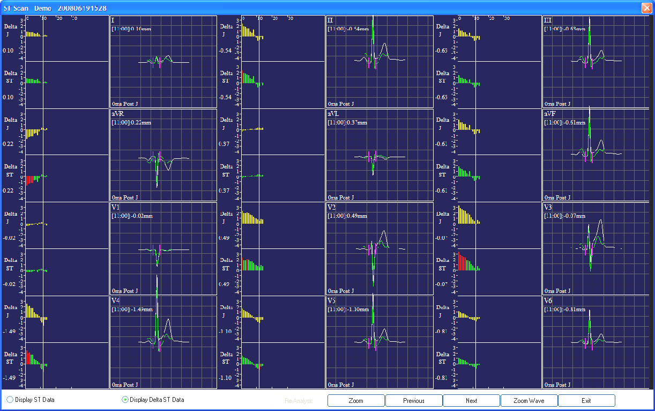Open the V2 waveform panel
The height and width of the screenshot is (411, 655).
click(x=379, y=249)
